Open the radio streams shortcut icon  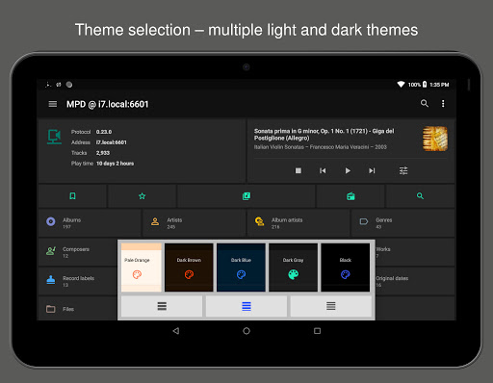tap(350, 196)
